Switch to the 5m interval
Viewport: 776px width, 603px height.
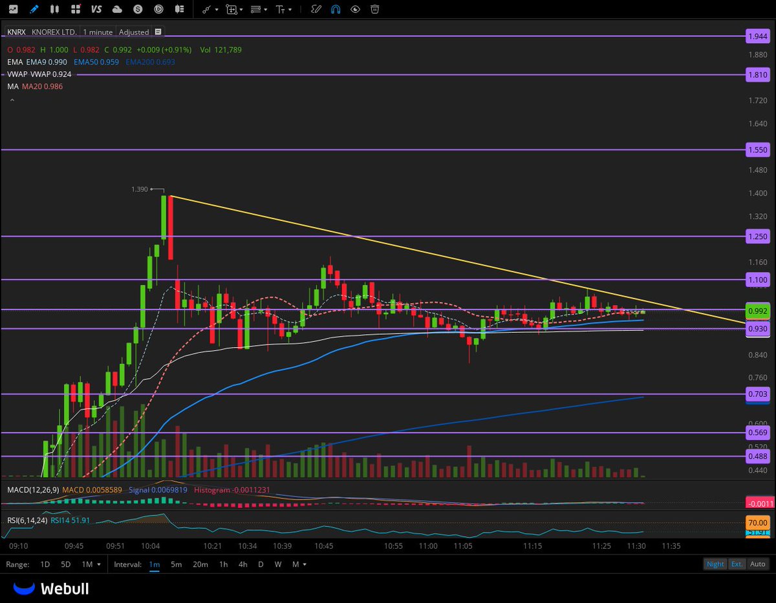pos(176,564)
